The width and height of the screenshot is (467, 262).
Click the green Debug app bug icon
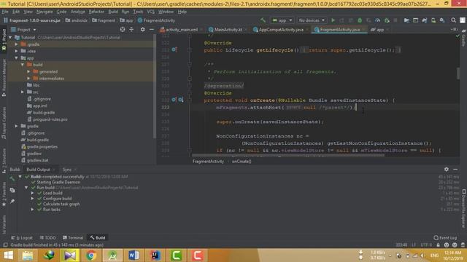(x=360, y=20)
